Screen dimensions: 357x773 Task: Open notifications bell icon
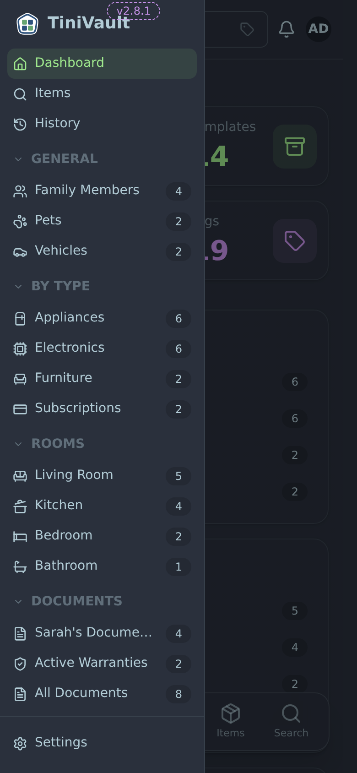(x=287, y=29)
